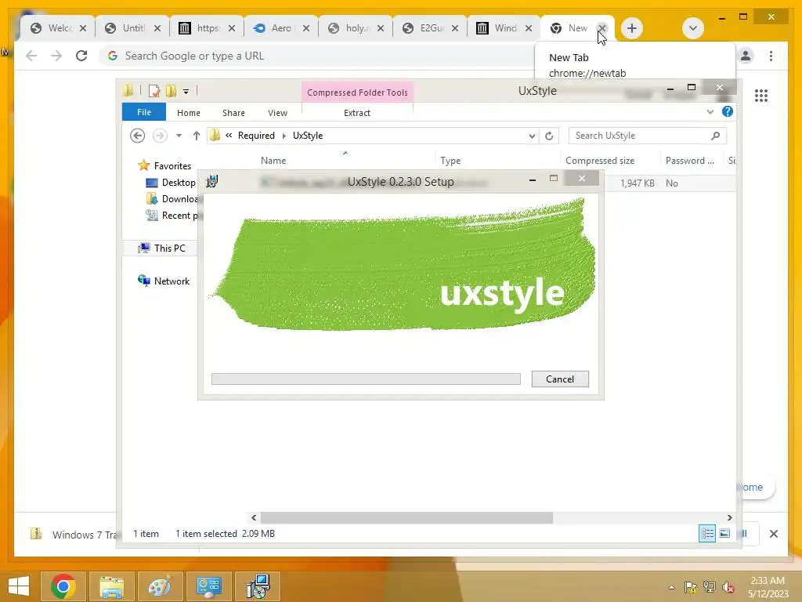Select the Extract ribbon tab
Screen dimensions: 802x602
[x=357, y=113]
